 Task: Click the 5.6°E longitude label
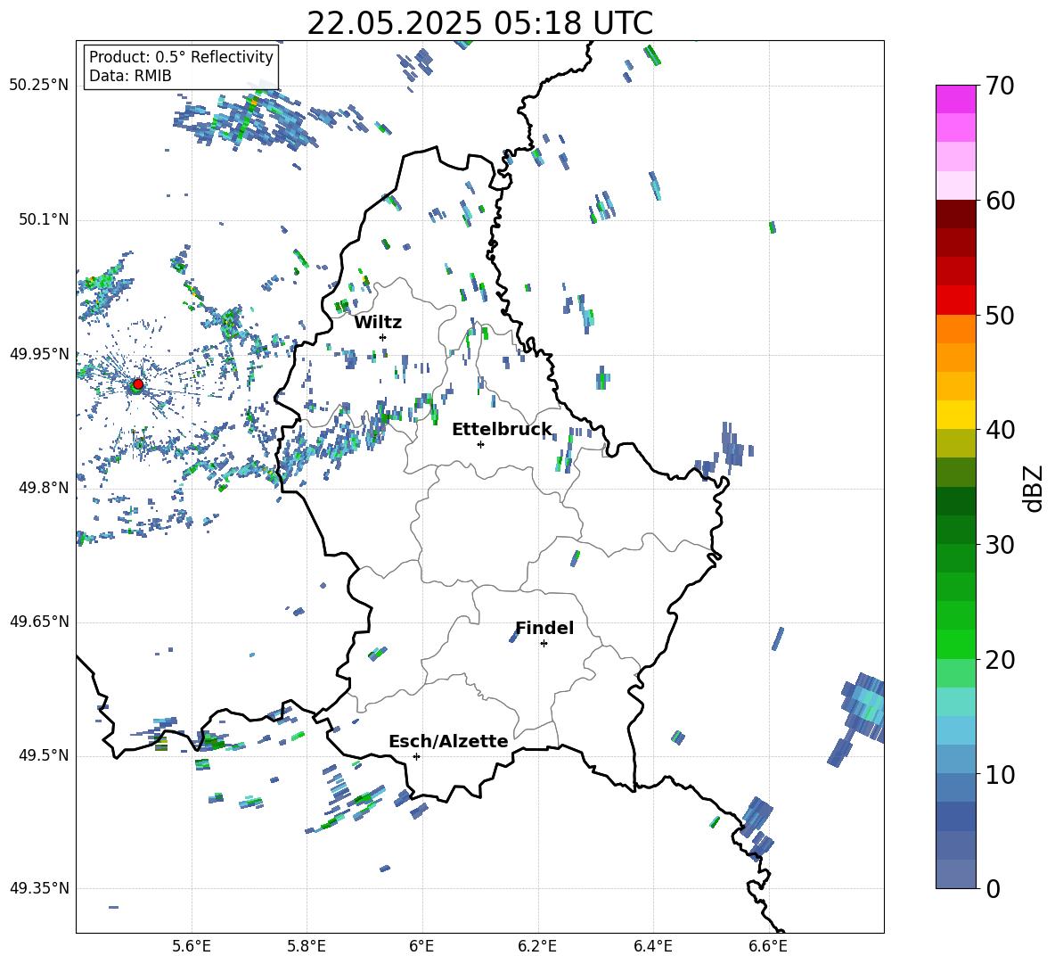pyautogui.click(x=192, y=946)
